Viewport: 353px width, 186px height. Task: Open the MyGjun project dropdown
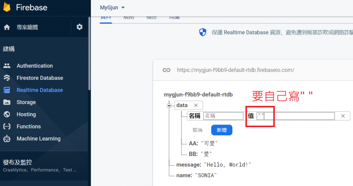[x=112, y=8]
